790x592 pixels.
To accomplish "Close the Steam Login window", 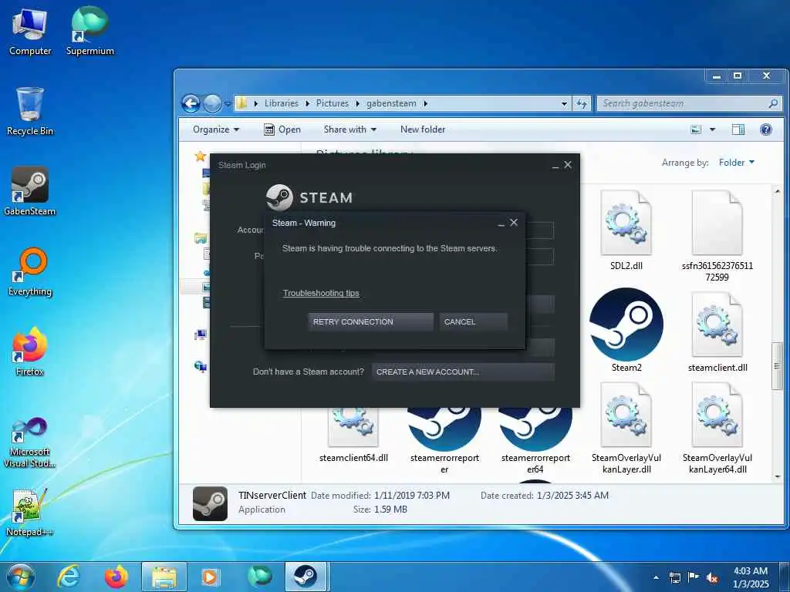I will click(x=568, y=165).
